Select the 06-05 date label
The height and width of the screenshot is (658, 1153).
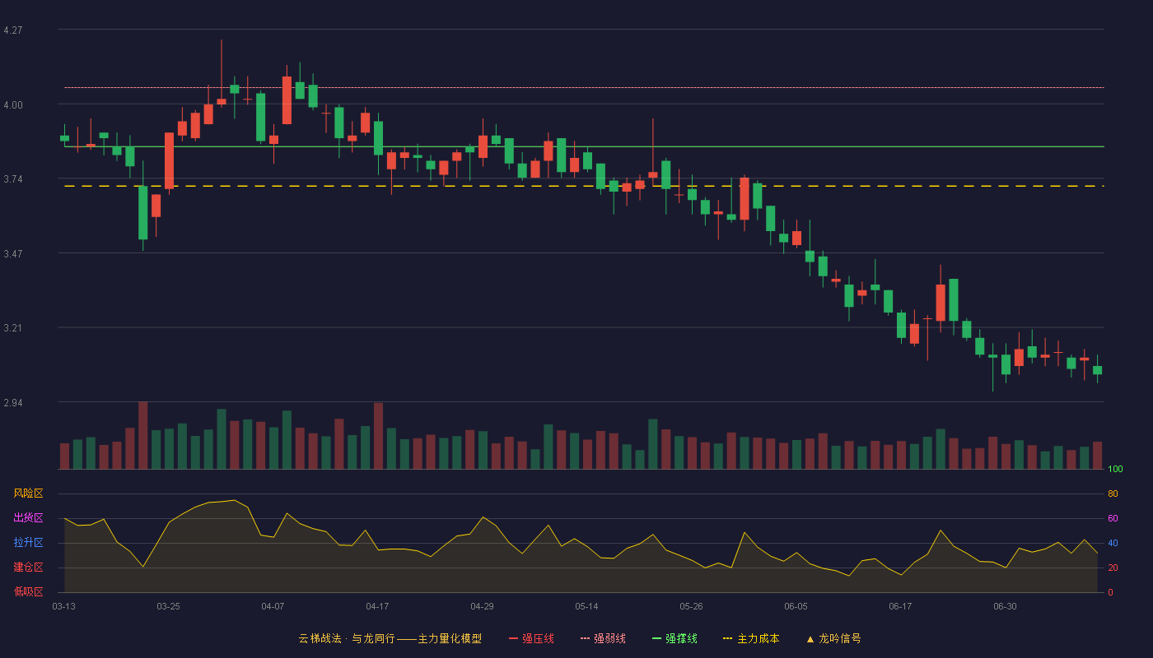click(796, 606)
